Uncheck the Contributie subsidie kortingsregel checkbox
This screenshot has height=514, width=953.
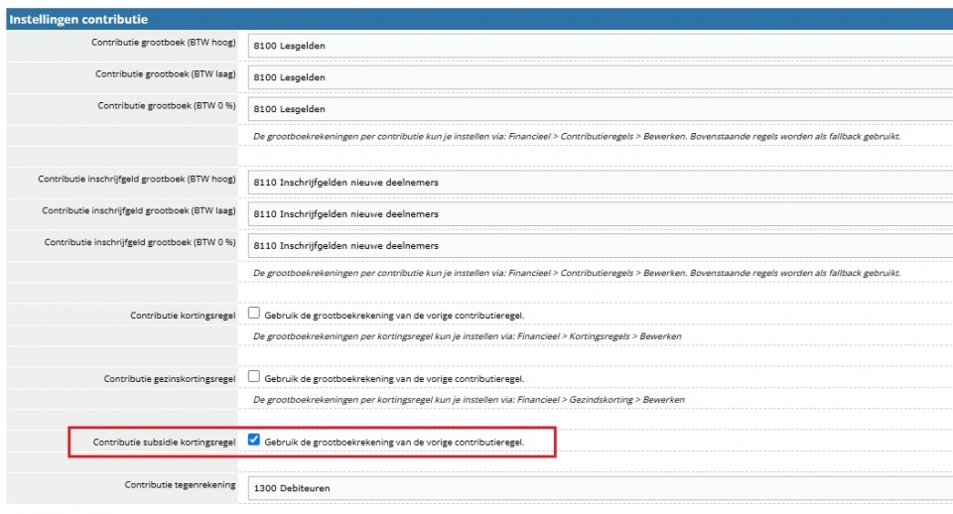pos(254,440)
